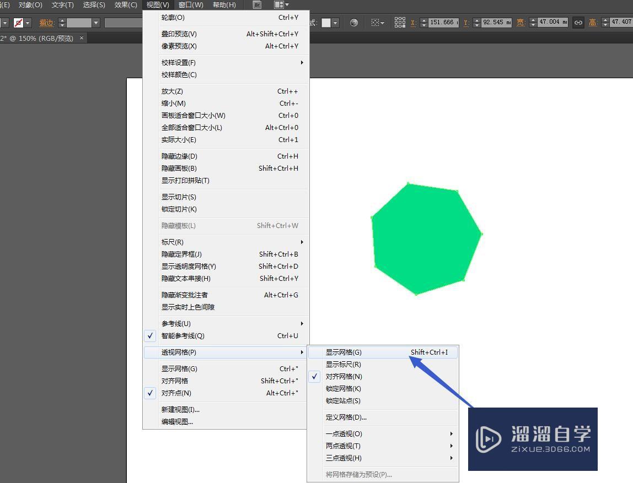The height and width of the screenshot is (483, 633).
Task: Choose 实际大小(E) actual size
Action: (x=226, y=139)
